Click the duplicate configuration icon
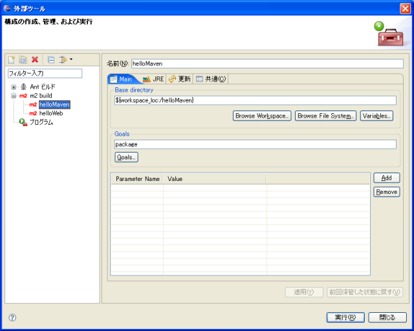Screen dimensions: 414x331 [22, 59]
